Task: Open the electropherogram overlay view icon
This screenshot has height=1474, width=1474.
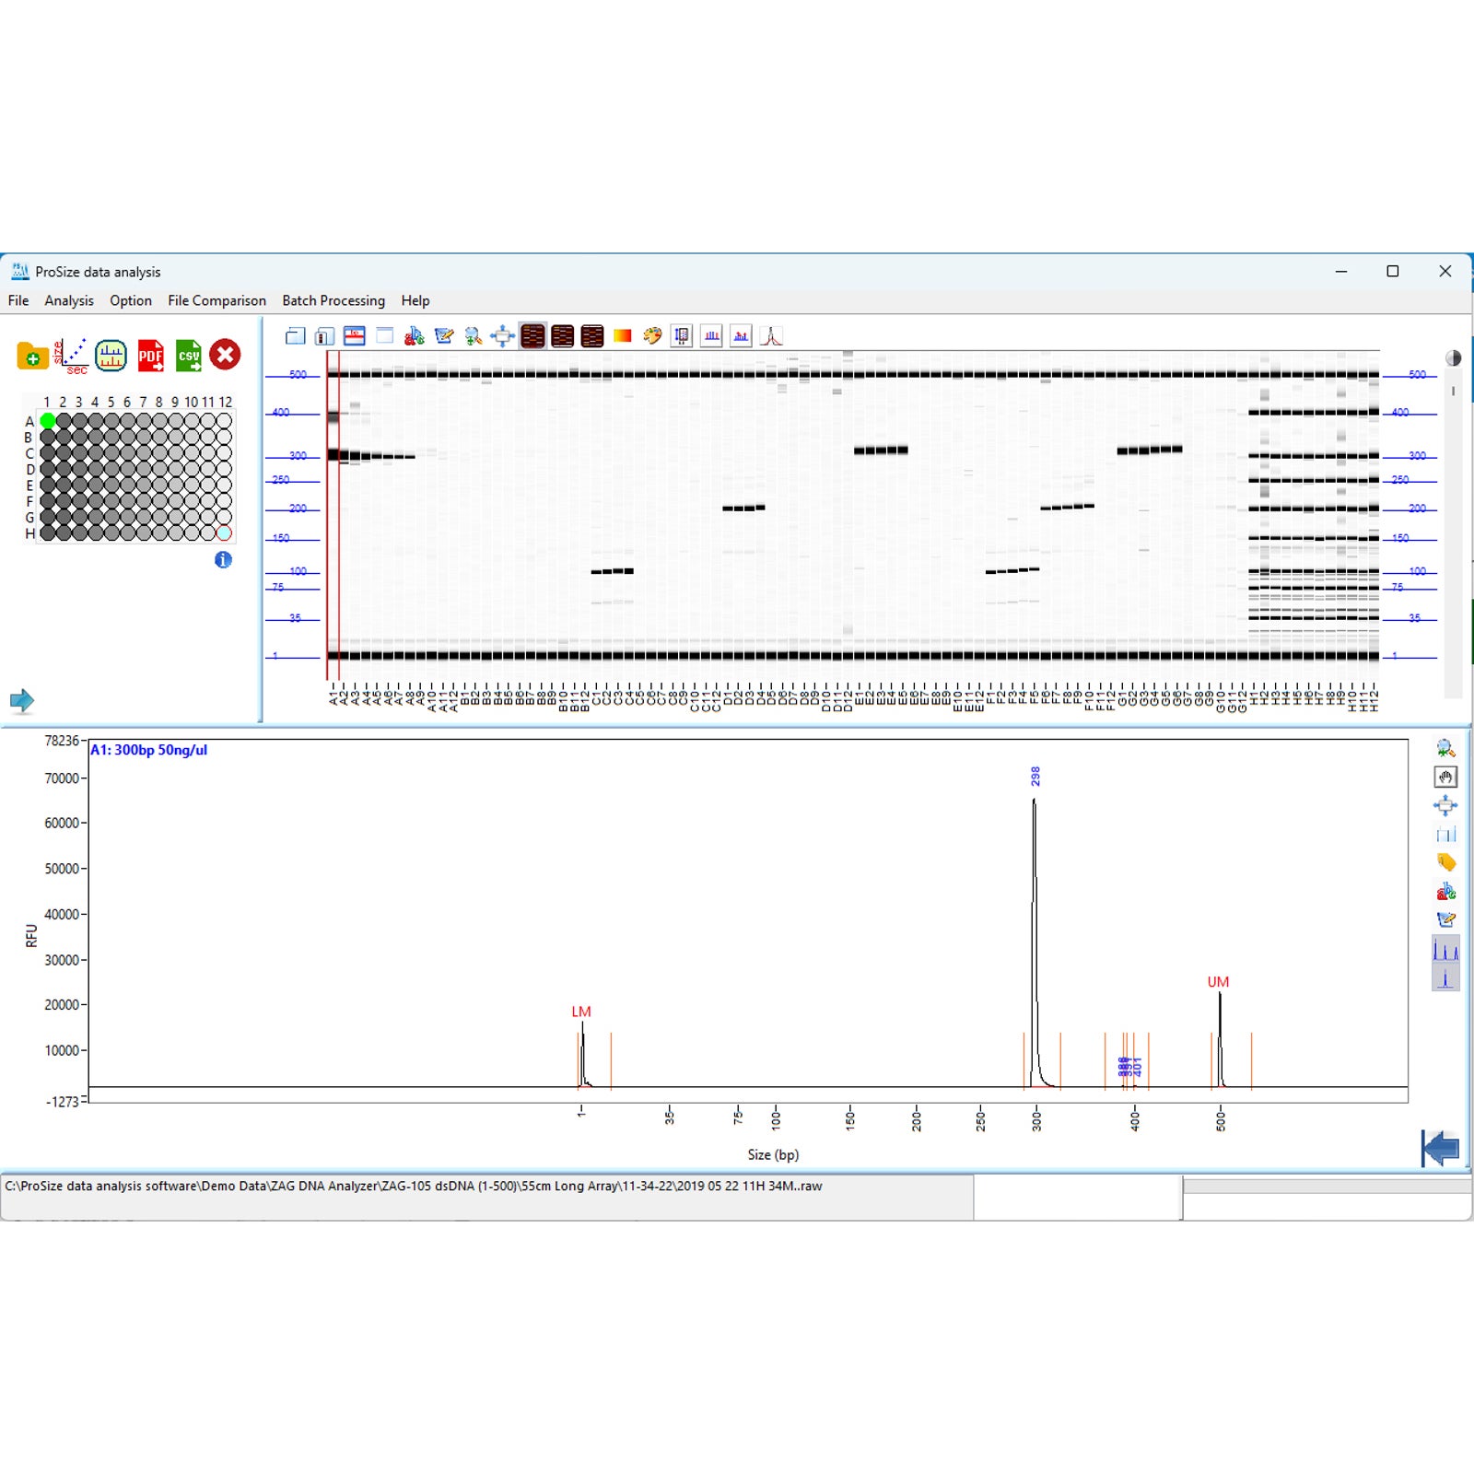Action: click(x=111, y=356)
